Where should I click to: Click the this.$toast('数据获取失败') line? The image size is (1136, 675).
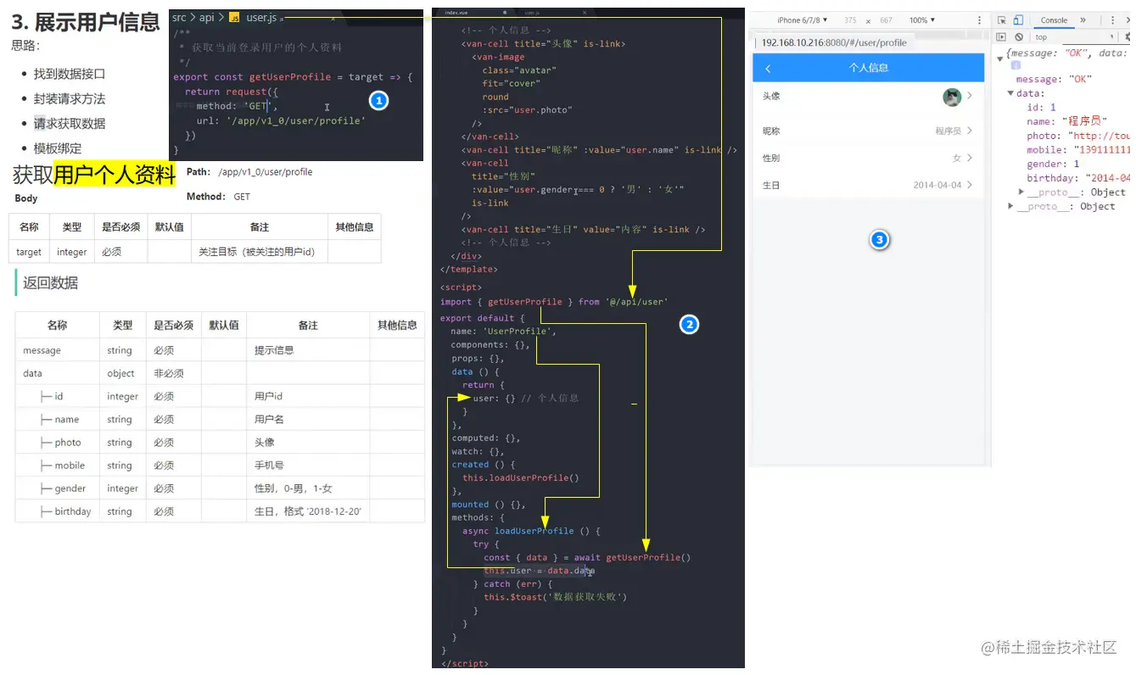556,597
